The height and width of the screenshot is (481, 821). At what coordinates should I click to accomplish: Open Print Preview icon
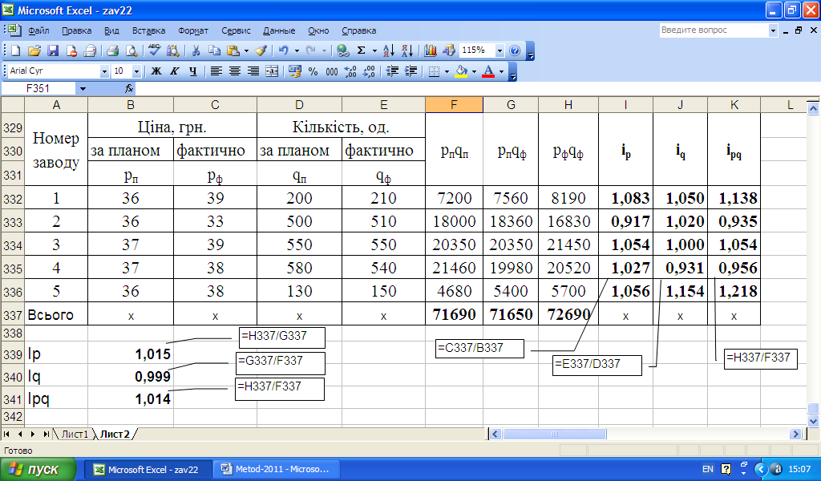[x=131, y=51]
